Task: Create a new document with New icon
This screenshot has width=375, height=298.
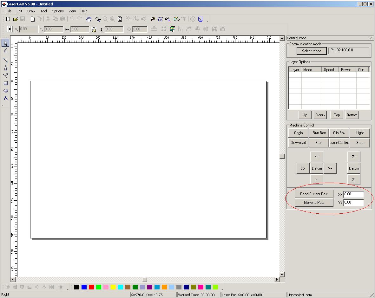Action: tap(8, 19)
